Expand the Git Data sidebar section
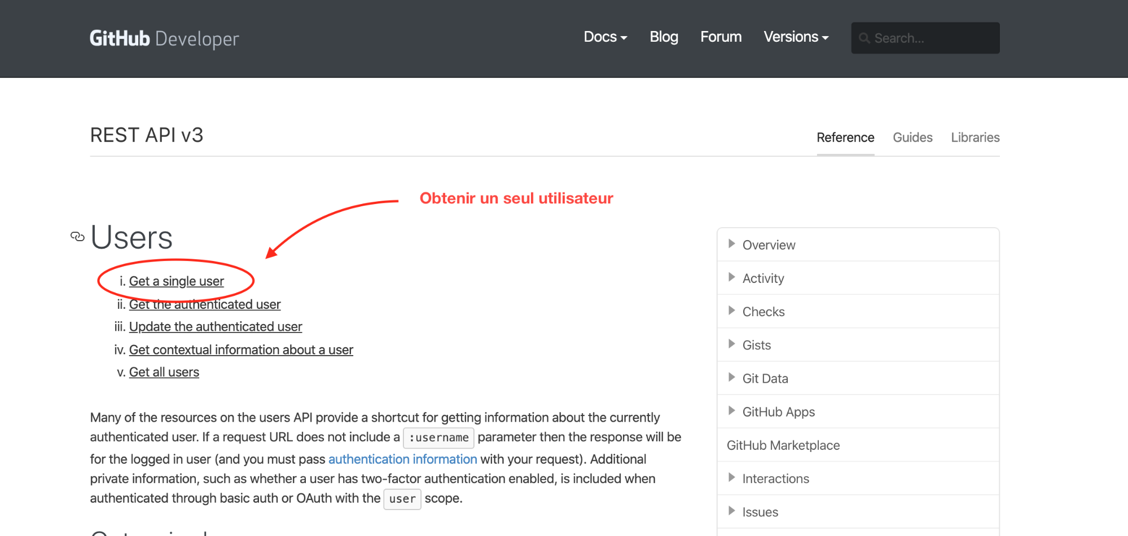Image resolution: width=1128 pixels, height=536 pixels. tap(732, 378)
